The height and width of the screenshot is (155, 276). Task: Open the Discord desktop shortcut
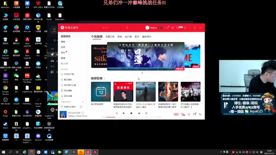coord(38,137)
